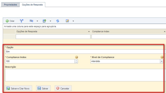Switch to the Propriedades tab
The image size is (166, 93).
click(x=11, y=5)
